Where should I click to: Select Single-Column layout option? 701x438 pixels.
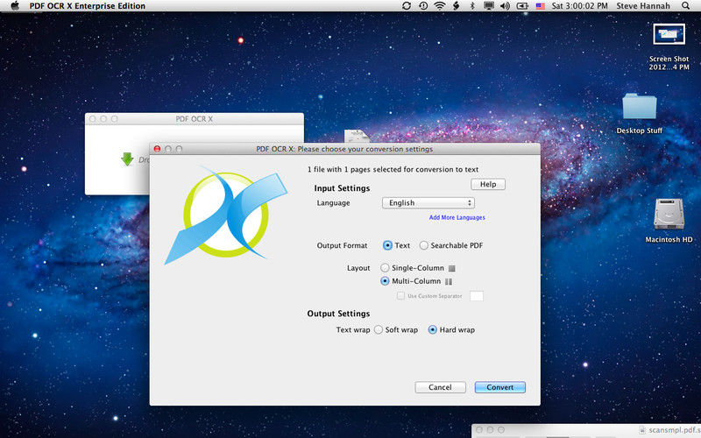tap(385, 267)
